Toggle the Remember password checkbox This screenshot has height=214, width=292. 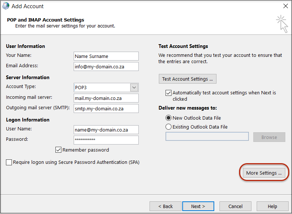(x=58, y=150)
